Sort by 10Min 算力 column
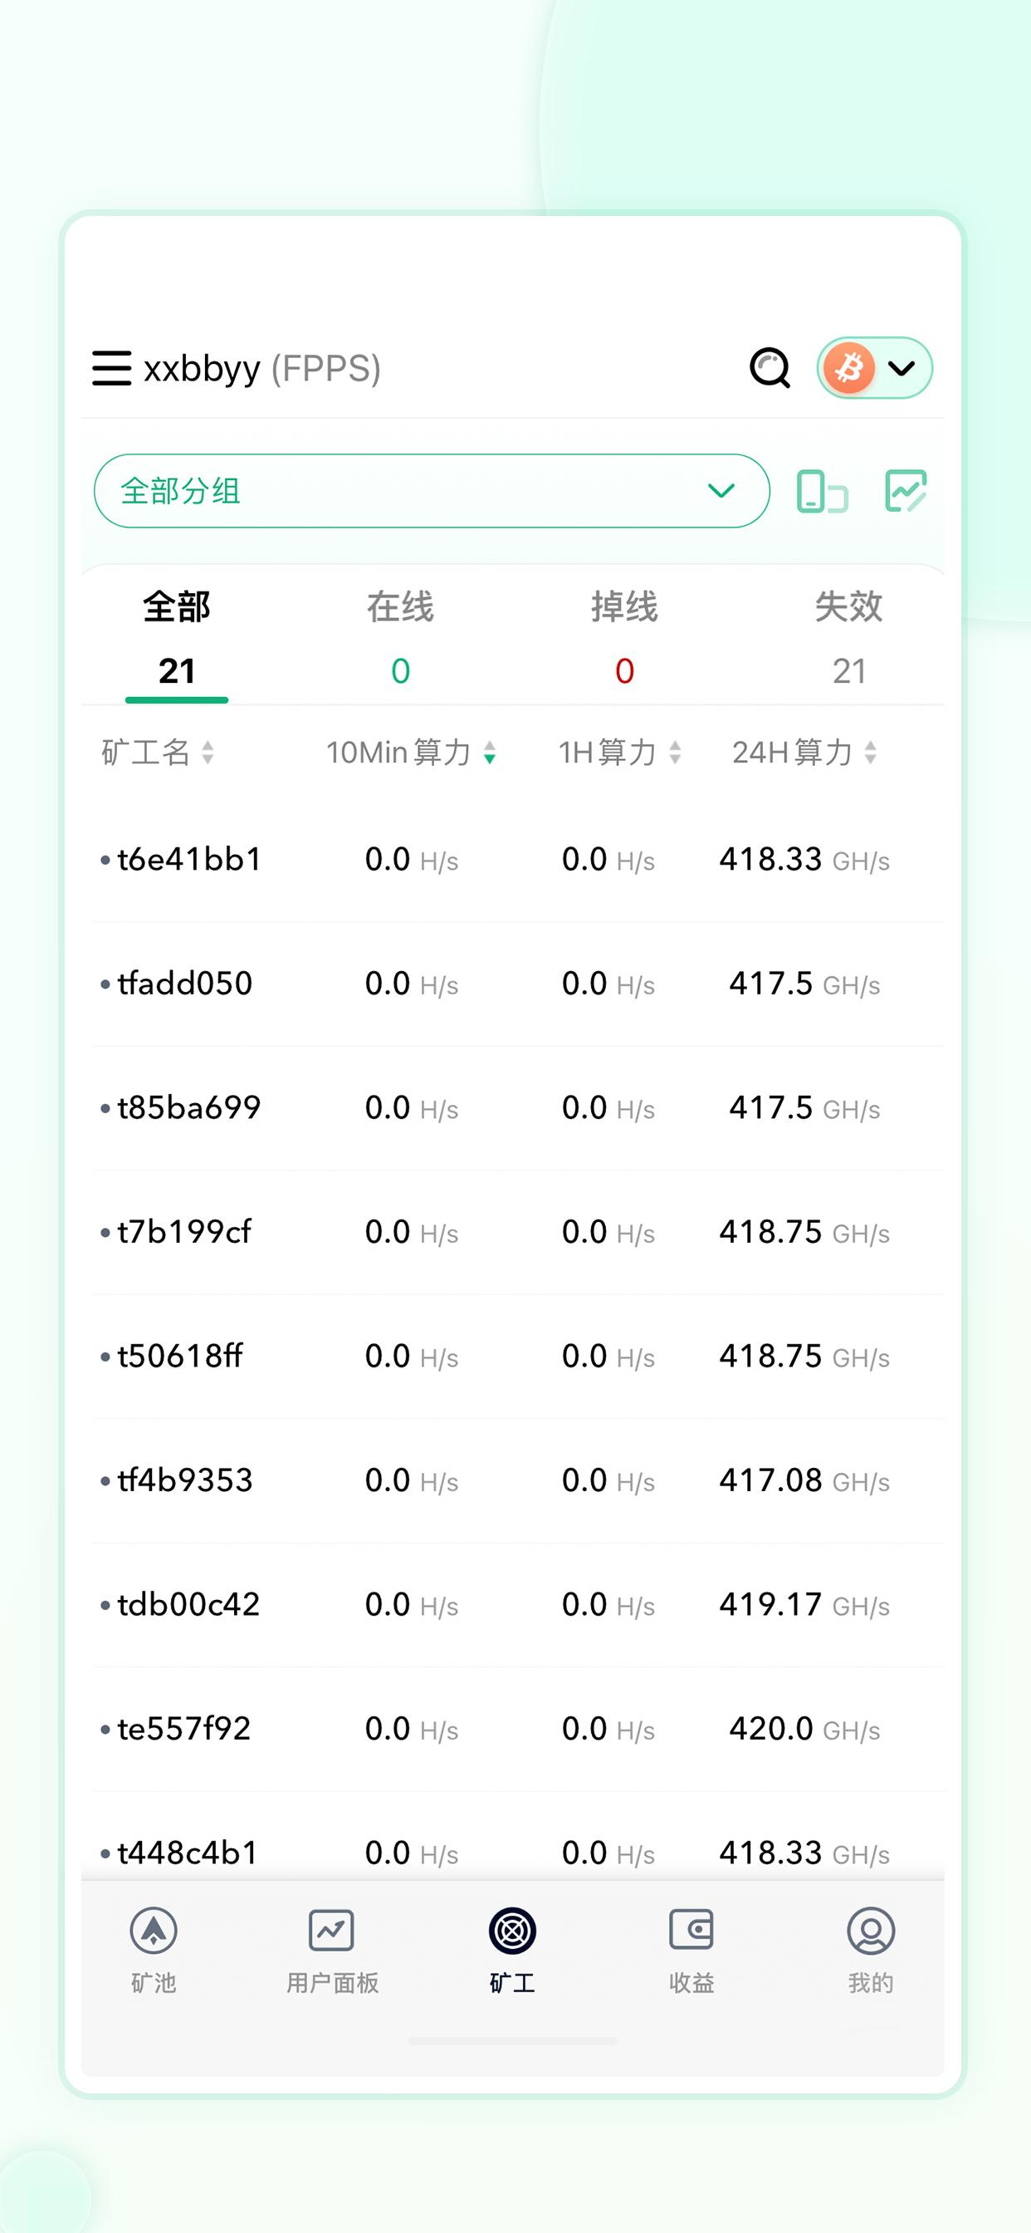1031x2233 pixels. [x=412, y=753]
